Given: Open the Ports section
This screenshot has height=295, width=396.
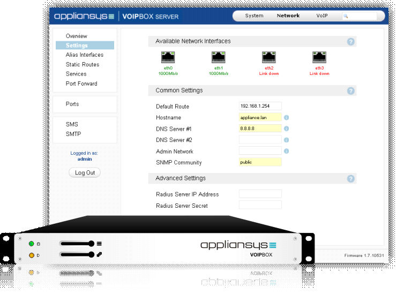Looking at the screenshot, I should click(x=72, y=104).
